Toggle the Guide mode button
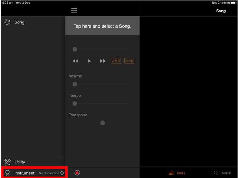This screenshot has width=238, height=178. click(129, 61)
